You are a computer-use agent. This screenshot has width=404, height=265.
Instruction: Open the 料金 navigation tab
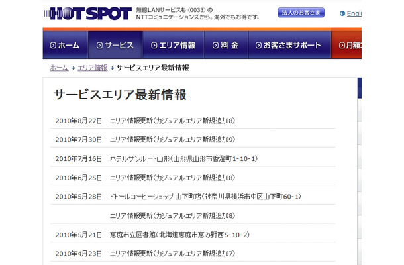[x=227, y=45]
